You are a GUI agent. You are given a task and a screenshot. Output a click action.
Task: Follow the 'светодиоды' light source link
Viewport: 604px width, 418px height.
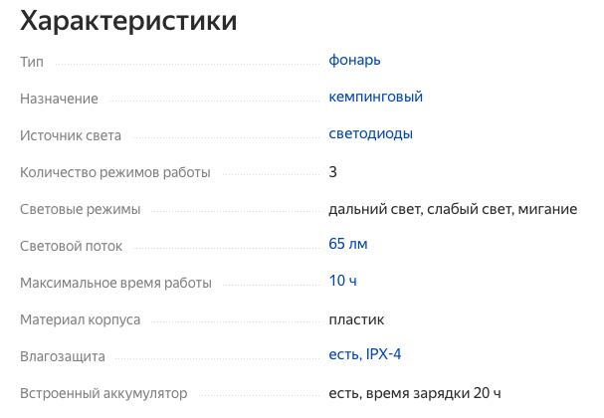pyautogui.click(x=370, y=134)
